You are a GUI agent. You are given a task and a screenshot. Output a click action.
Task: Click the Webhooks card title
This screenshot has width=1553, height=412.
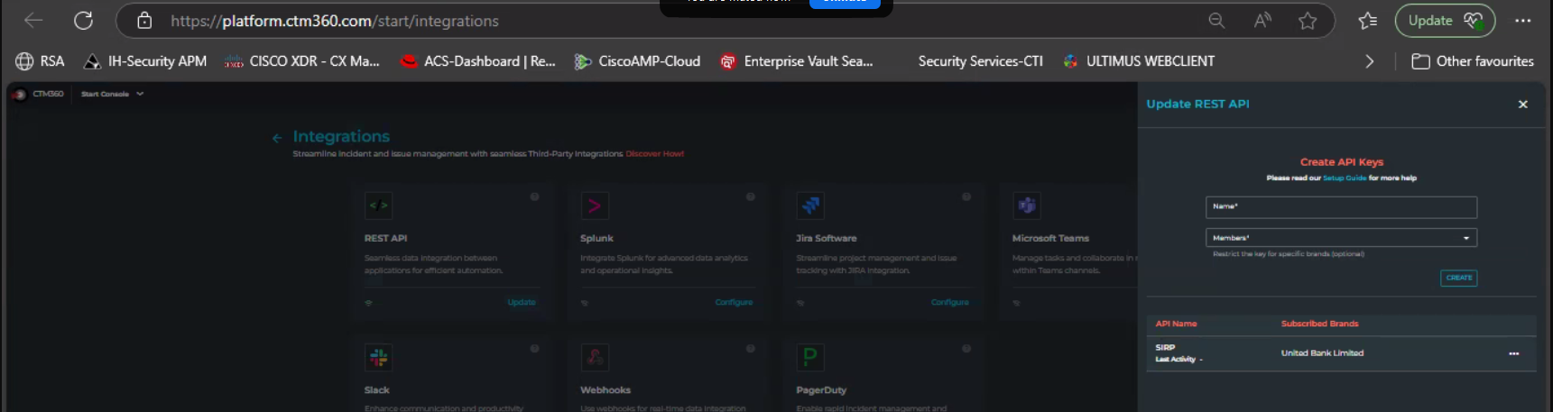click(605, 390)
